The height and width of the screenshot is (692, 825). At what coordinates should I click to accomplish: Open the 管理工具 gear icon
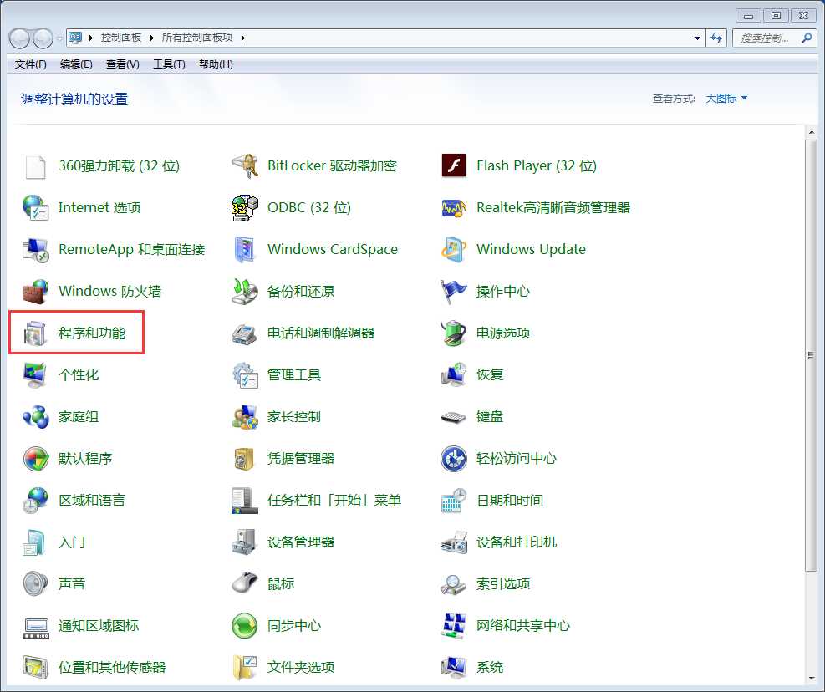(x=245, y=375)
